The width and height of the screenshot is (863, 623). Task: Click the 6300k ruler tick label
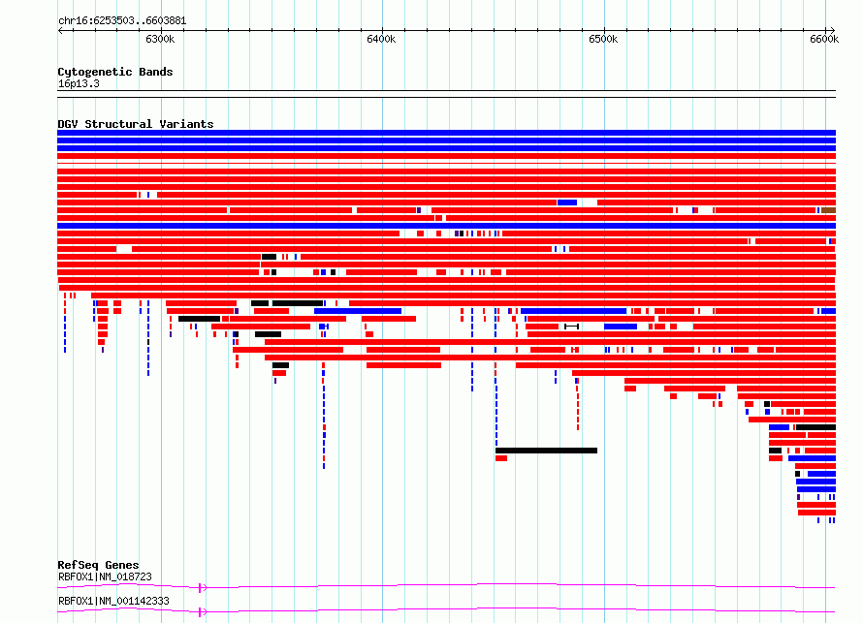pos(160,39)
